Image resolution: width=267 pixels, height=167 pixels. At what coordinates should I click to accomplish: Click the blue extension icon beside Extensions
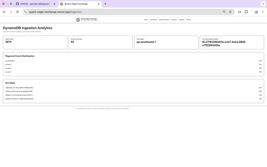(x=240, y=12)
